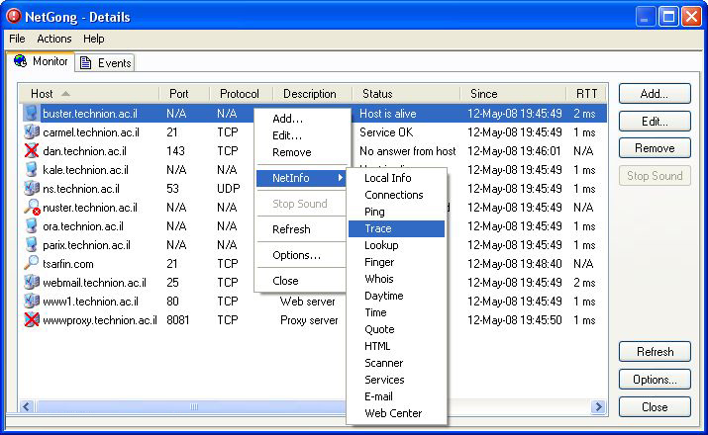Image resolution: width=708 pixels, height=435 pixels.
Task: Click the horizontal scrollbar right arrow
Action: (598, 407)
